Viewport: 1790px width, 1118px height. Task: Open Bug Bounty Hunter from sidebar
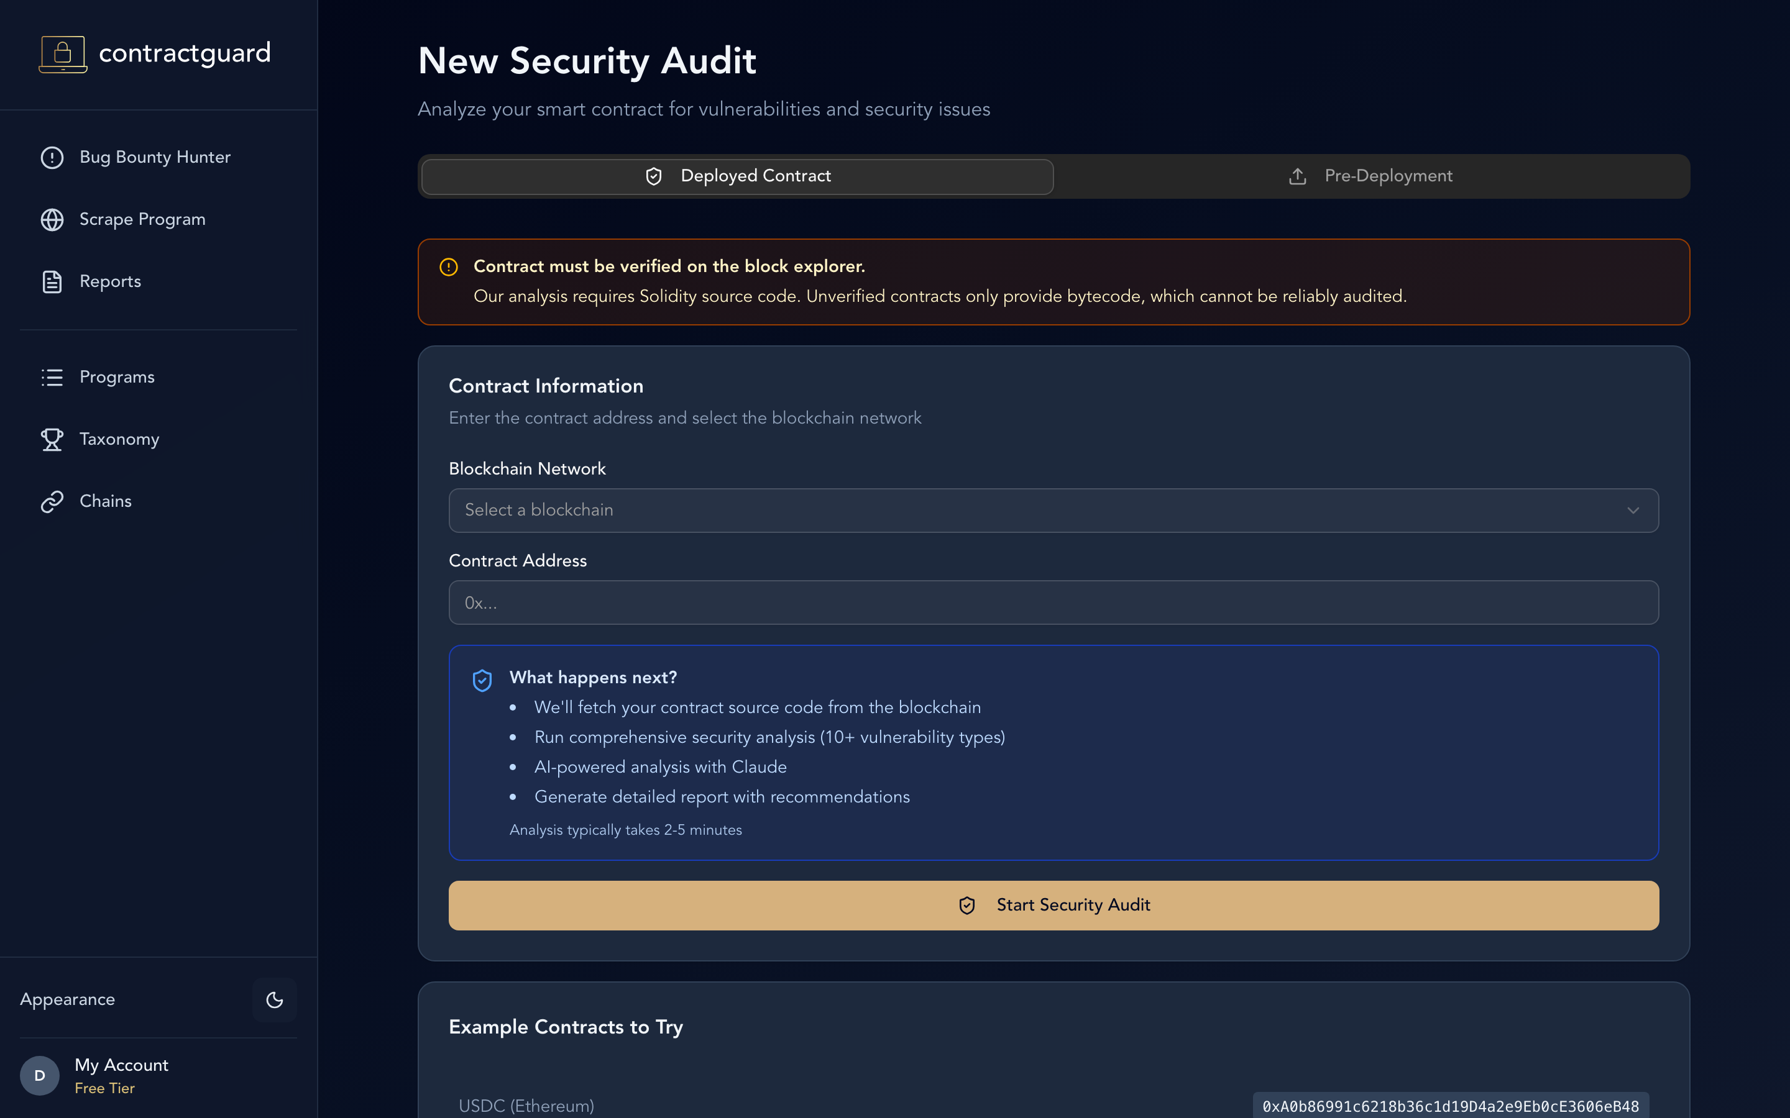coord(158,158)
